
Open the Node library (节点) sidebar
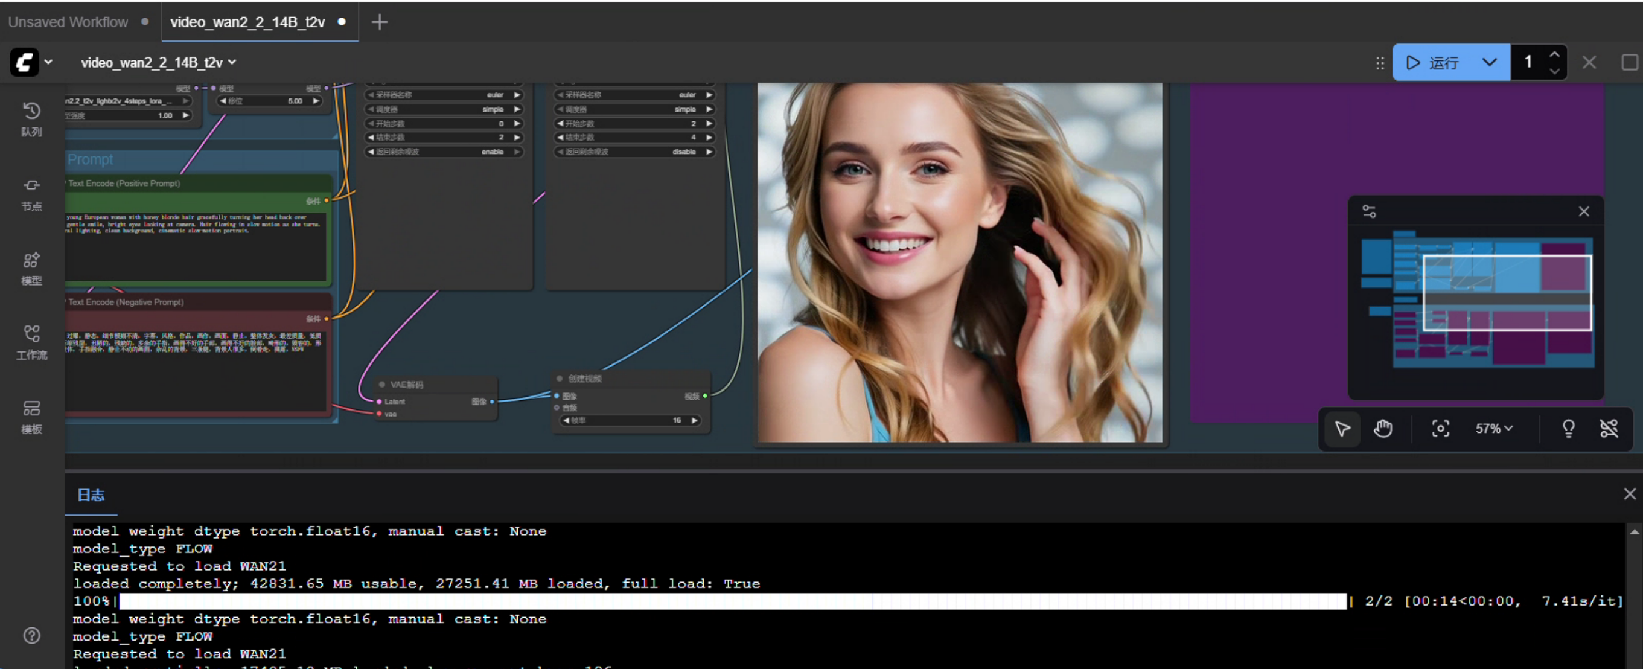[31, 194]
